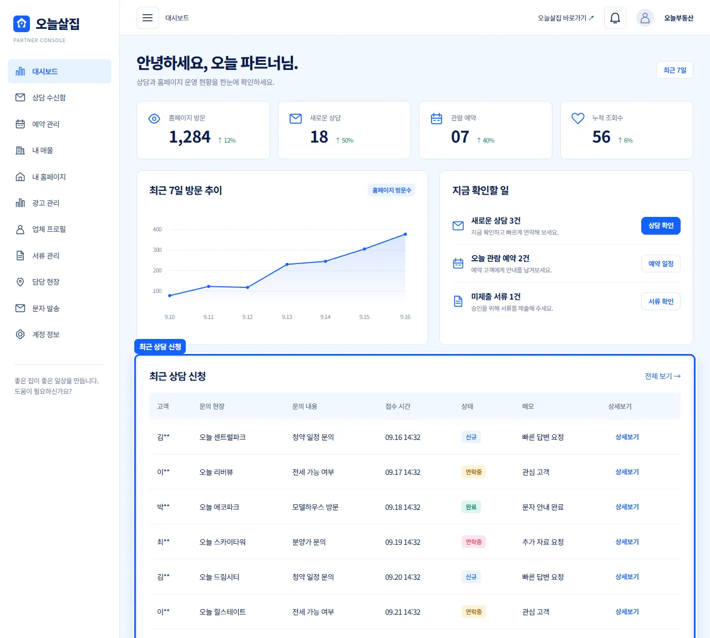Click the 오늘살집 house logo icon
The image size is (710, 638).
pyautogui.click(x=22, y=23)
